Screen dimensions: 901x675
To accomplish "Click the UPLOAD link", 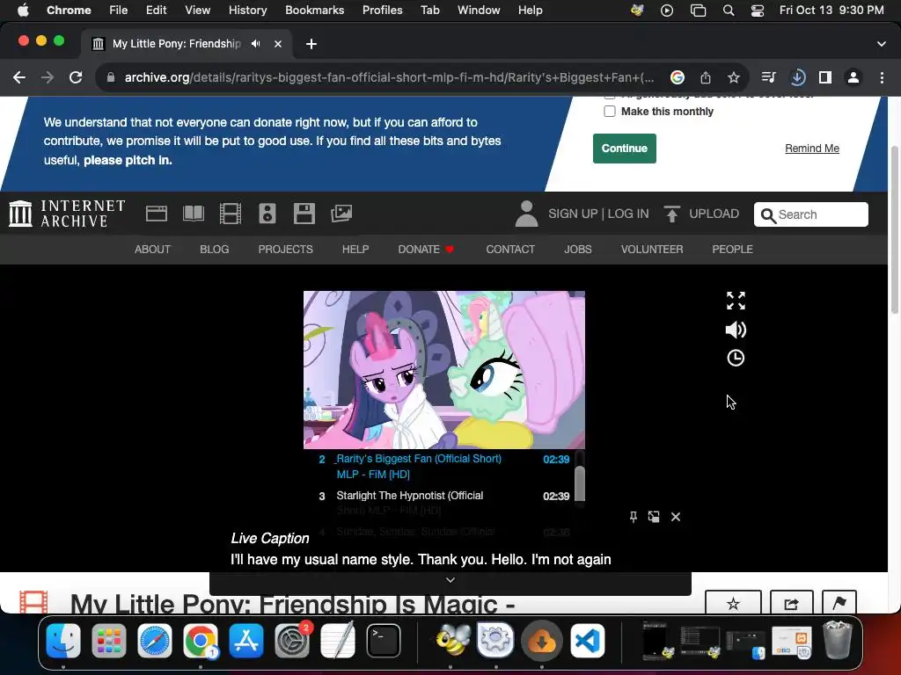I will pos(714,214).
